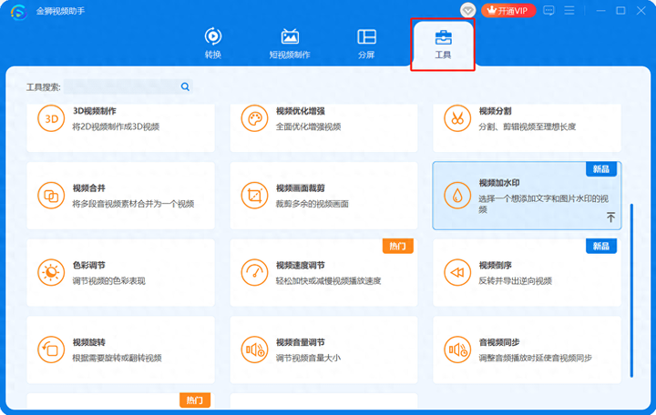Click the vertical scrollbar thumb
Image resolution: width=656 pixels, height=415 pixels.
pos(631,290)
